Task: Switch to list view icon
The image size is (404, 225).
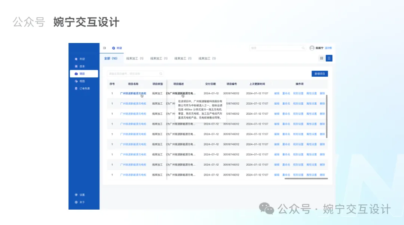Action: click(x=329, y=58)
